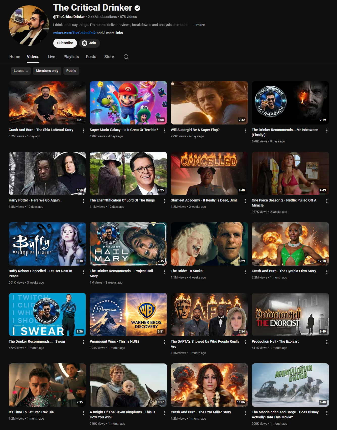Open the channel avatar picture
Screen dimensions: 337x430
(x=29, y=26)
